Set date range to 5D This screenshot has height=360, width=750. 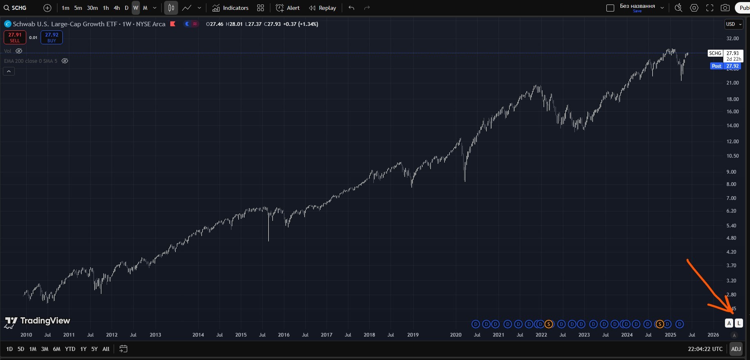coord(21,349)
